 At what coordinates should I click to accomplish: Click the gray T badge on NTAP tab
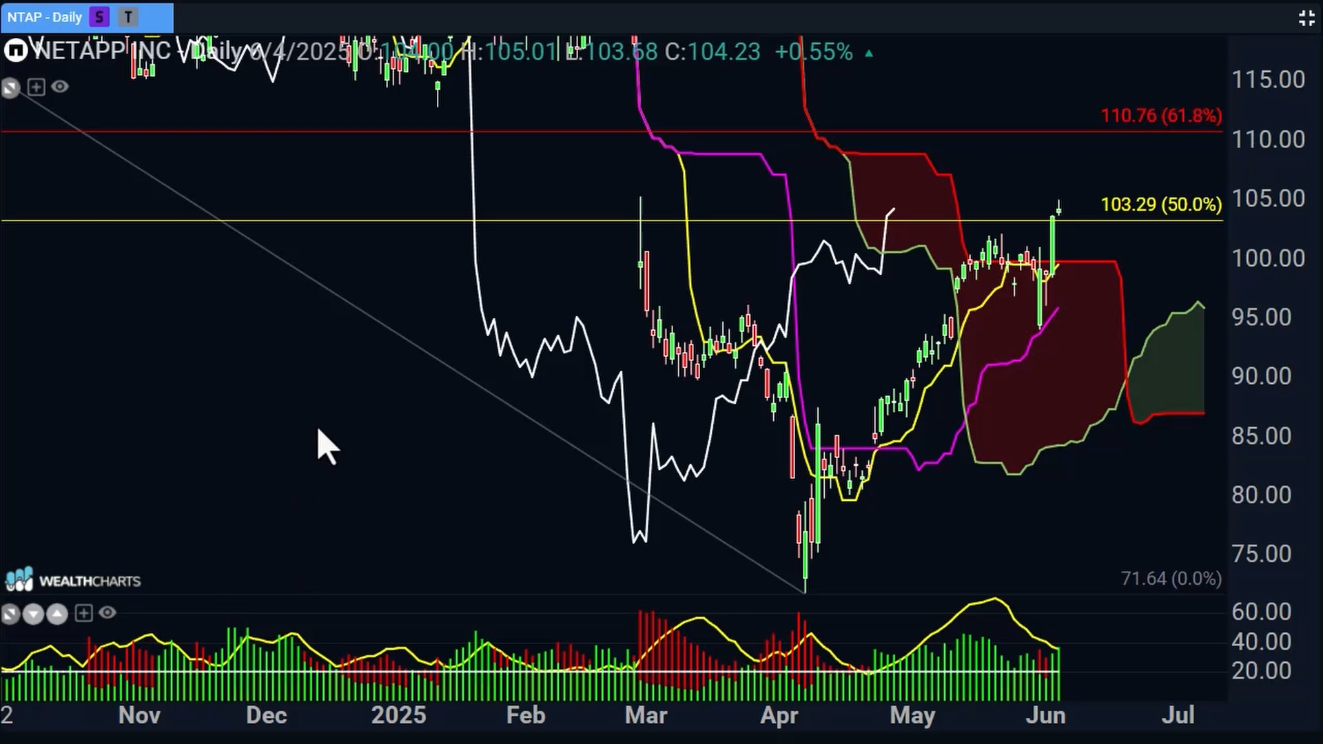[128, 17]
